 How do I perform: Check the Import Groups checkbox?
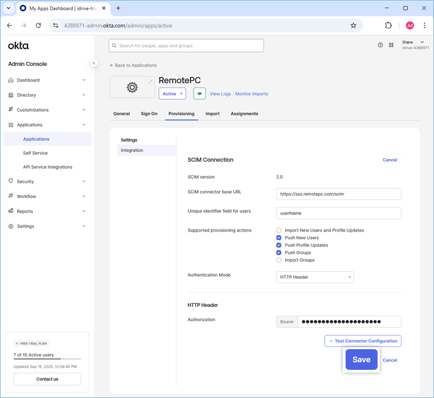[x=279, y=260]
